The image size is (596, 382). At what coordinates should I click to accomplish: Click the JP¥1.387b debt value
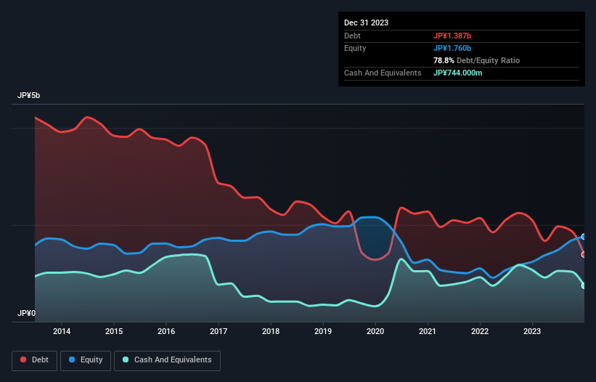coord(452,36)
